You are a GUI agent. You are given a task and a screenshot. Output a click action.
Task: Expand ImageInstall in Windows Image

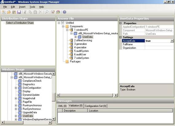tap(16, 98)
